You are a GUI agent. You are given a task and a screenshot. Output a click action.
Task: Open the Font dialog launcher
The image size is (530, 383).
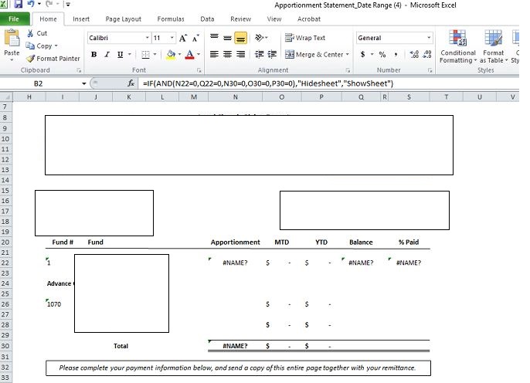click(199, 70)
